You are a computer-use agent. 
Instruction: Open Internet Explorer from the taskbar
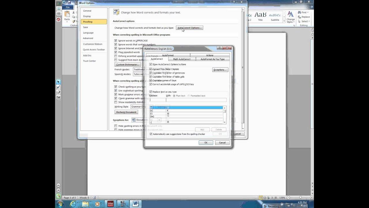tap(73, 204)
